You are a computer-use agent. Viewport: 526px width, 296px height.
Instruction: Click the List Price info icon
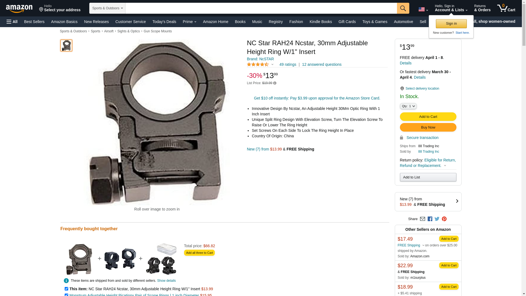tap(275, 83)
